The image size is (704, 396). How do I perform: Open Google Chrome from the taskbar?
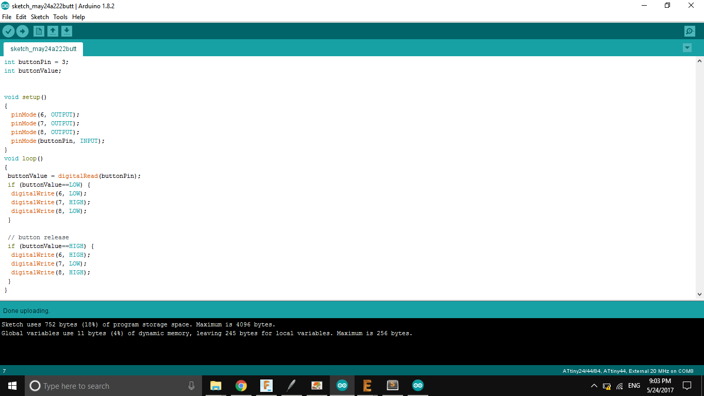click(x=241, y=386)
